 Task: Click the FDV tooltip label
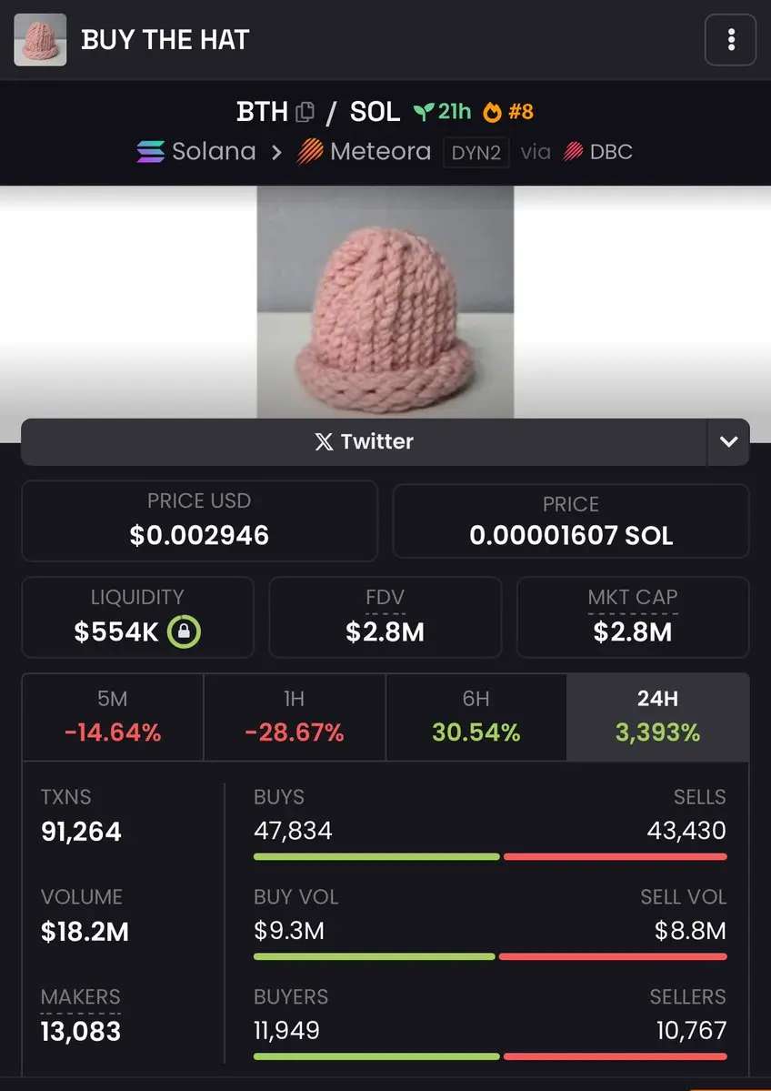[385, 598]
